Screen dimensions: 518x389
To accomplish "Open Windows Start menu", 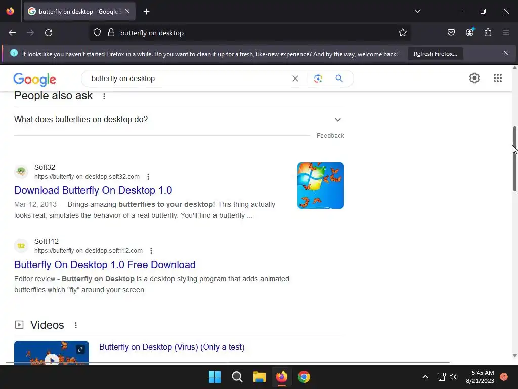I will point(214,377).
